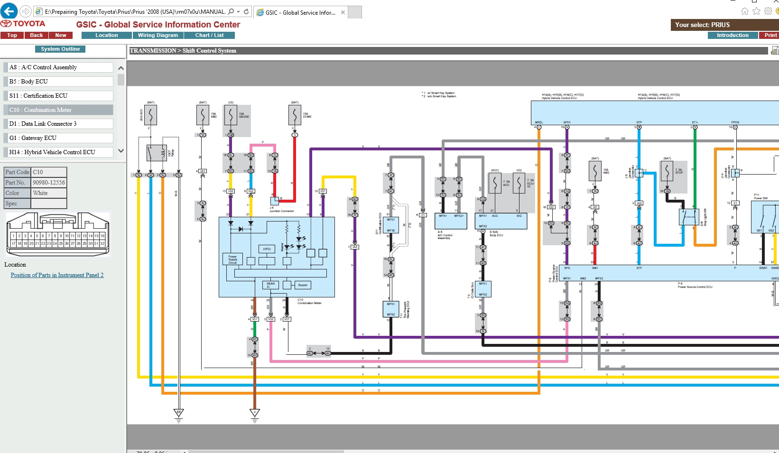The width and height of the screenshot is (779, 453).
Task: Open Position of Parts in Instrument Panel 2 link
Action: 57,275
